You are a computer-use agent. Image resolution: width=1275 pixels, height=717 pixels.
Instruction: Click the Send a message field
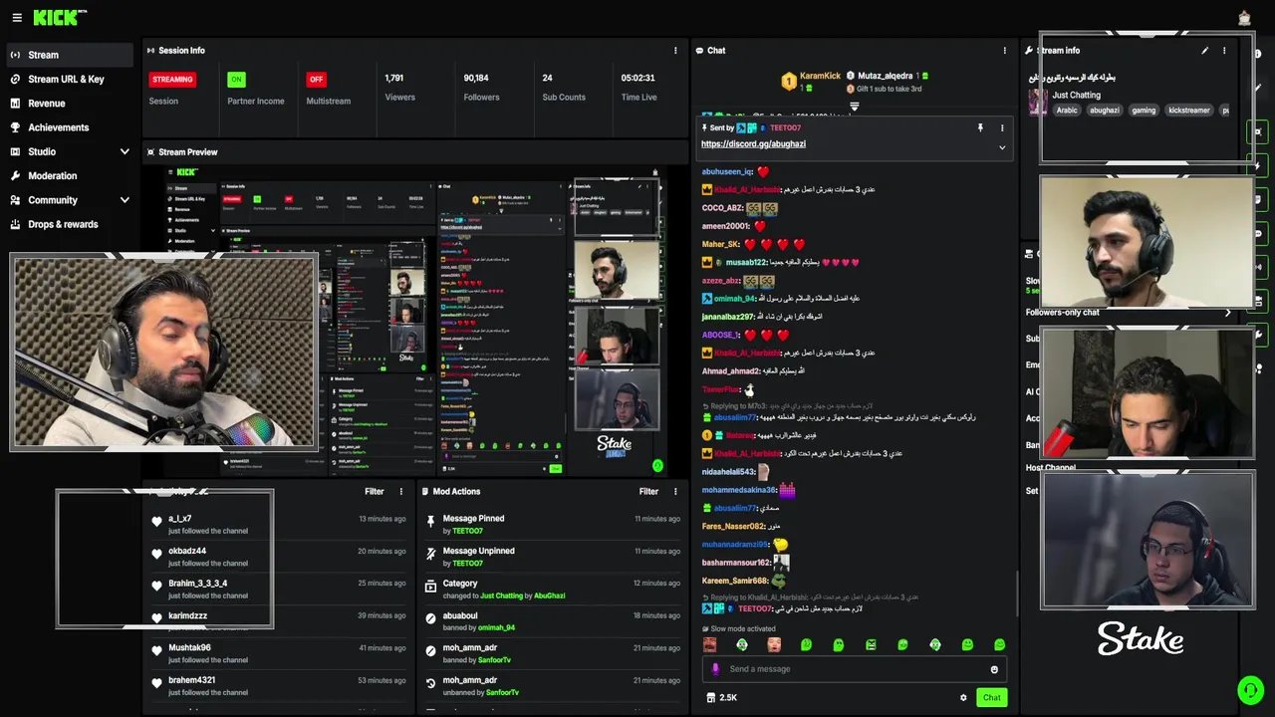pyautogui.click(x=857, y=669)
